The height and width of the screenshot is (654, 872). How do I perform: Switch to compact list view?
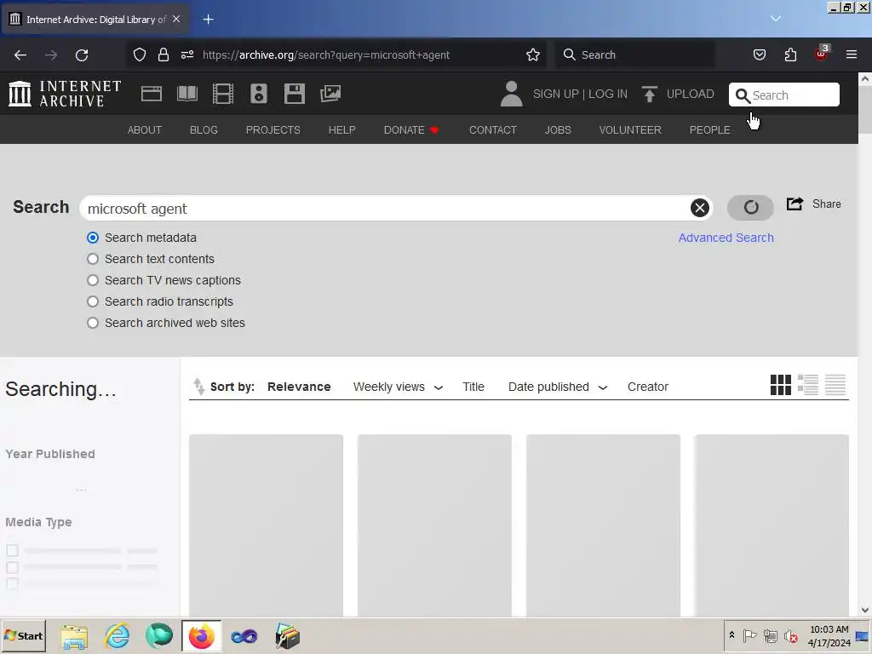tap(835, 385)
